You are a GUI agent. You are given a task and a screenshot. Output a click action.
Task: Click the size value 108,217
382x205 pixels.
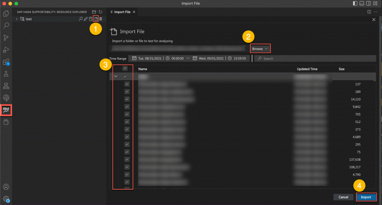355,167
